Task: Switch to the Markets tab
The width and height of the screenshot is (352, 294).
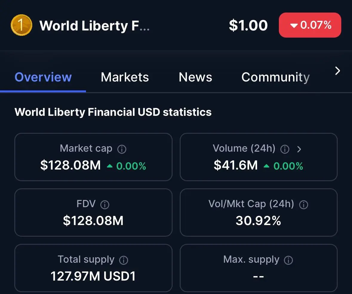Action: [125, 77]
